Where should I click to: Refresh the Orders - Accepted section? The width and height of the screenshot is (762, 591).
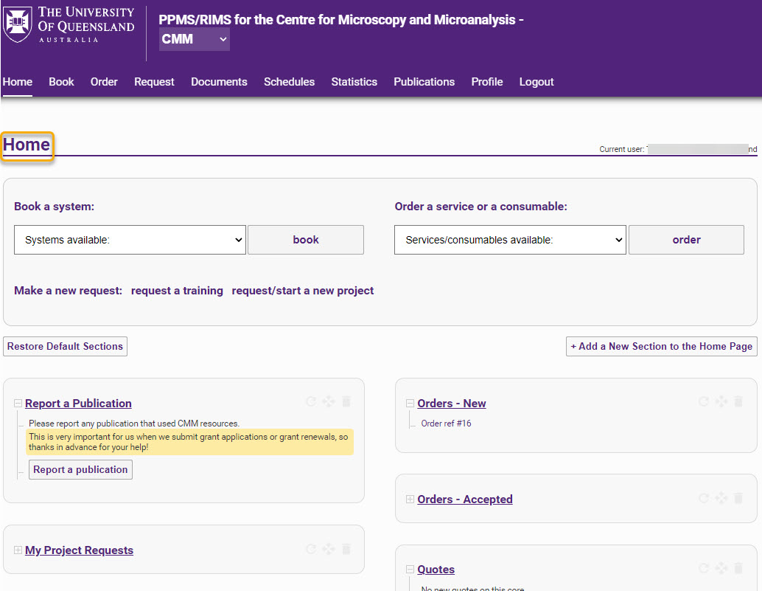(x=703, y=498)
